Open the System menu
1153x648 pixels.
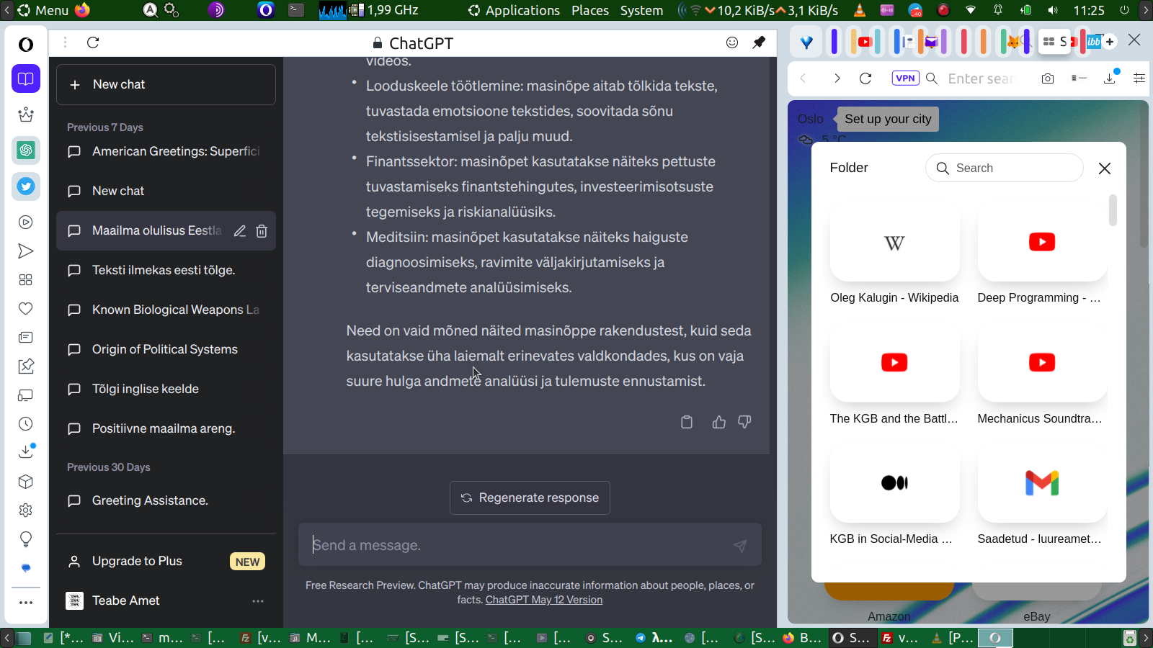[641, 10]
